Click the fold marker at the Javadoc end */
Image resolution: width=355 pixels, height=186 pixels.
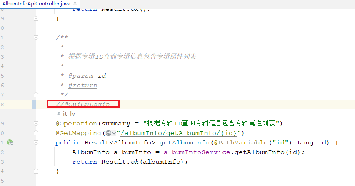coord(36,95)
